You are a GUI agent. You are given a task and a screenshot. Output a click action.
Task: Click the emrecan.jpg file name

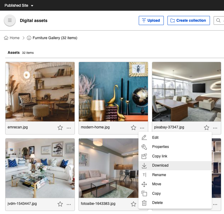pyautogui.click(x=17, y=127)
